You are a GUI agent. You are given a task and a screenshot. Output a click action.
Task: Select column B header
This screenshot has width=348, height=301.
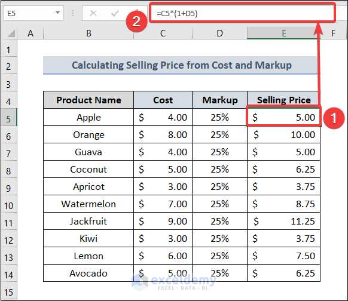(x=88, y=33)
